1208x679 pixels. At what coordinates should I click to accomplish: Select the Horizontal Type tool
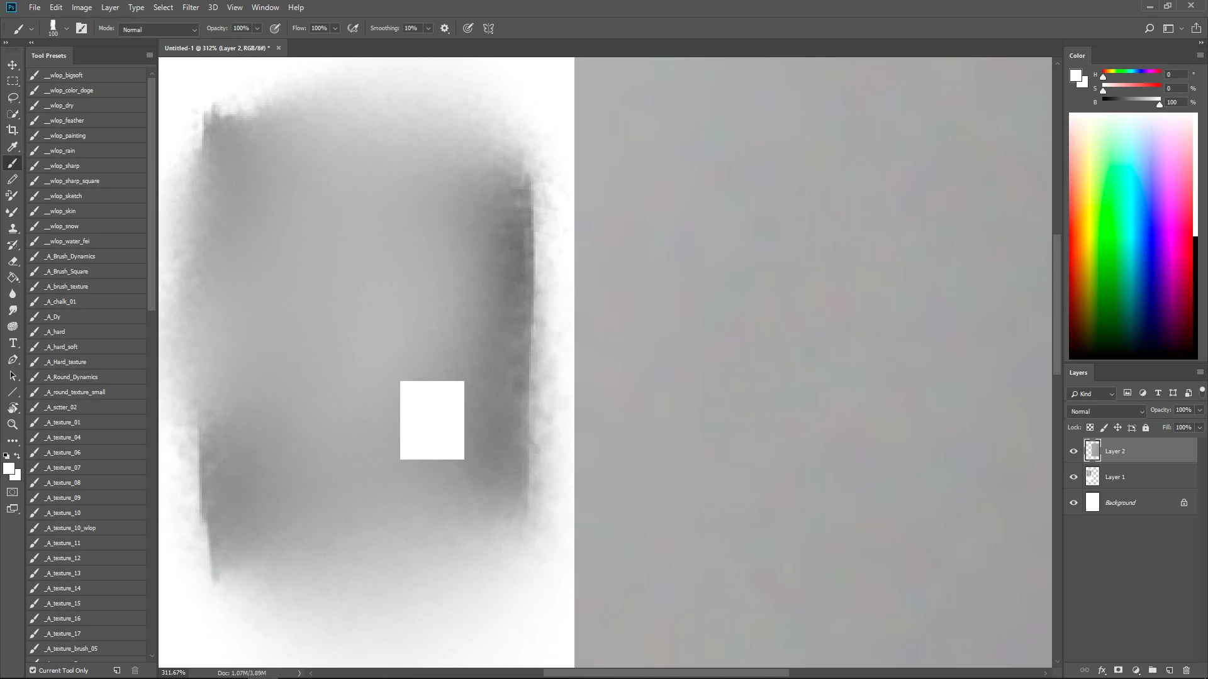point(13,343)
